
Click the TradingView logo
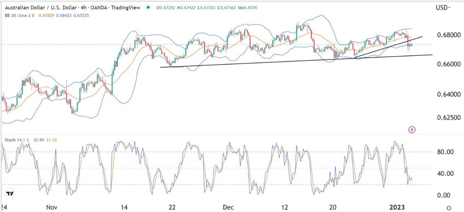10,194
